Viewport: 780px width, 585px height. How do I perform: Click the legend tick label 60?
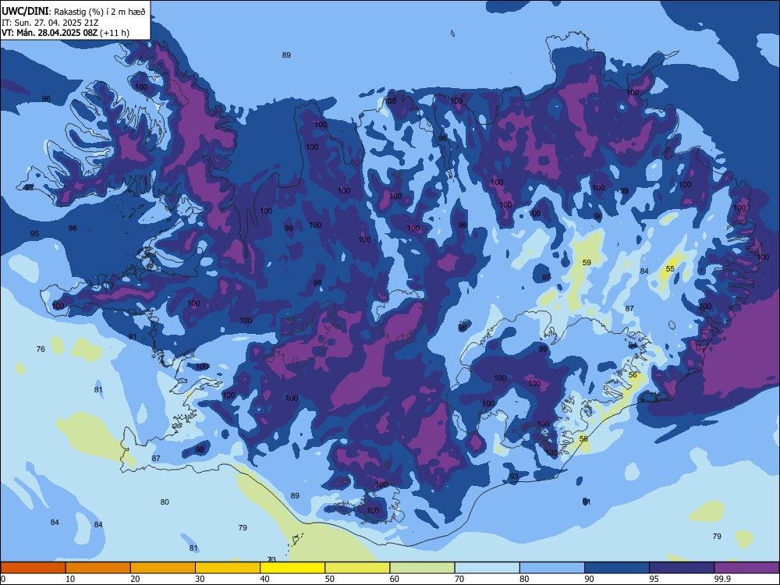pos(395,579)
